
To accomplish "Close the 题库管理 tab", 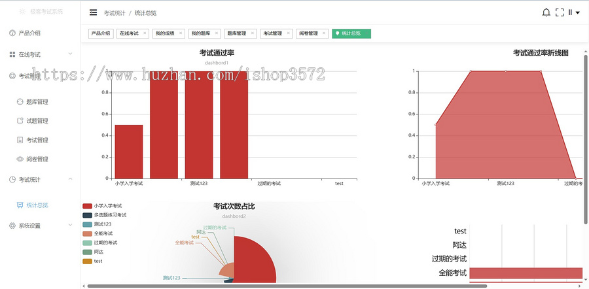I will pos(253,33).
